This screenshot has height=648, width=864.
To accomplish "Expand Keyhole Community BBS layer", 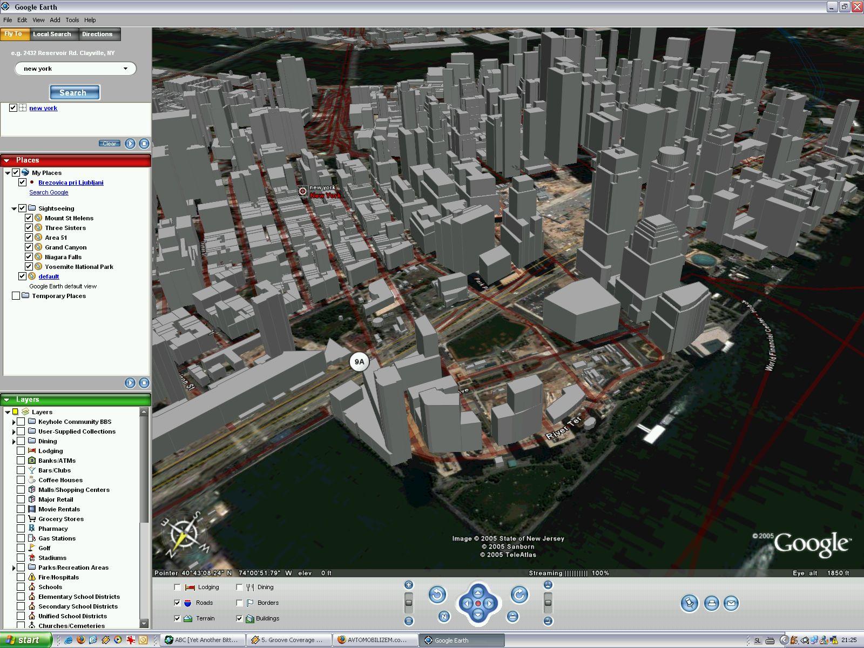I will (x=13, y=422).
